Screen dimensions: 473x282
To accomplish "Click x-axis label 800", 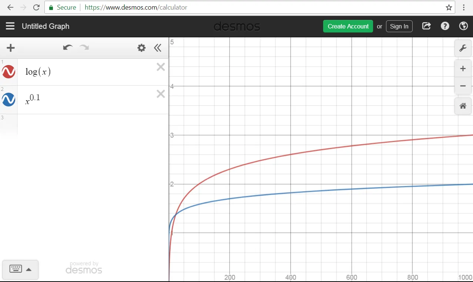I will pyautogui.click(x=413, y=278).
